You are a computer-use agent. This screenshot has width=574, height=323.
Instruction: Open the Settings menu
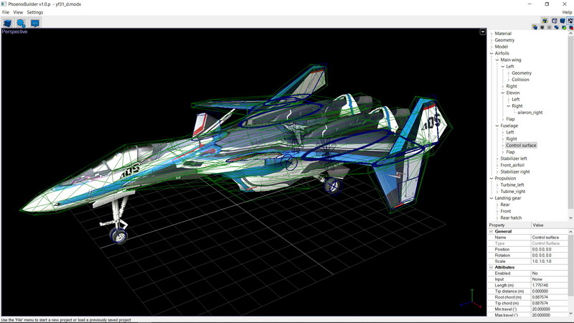(x=34, y=12)
